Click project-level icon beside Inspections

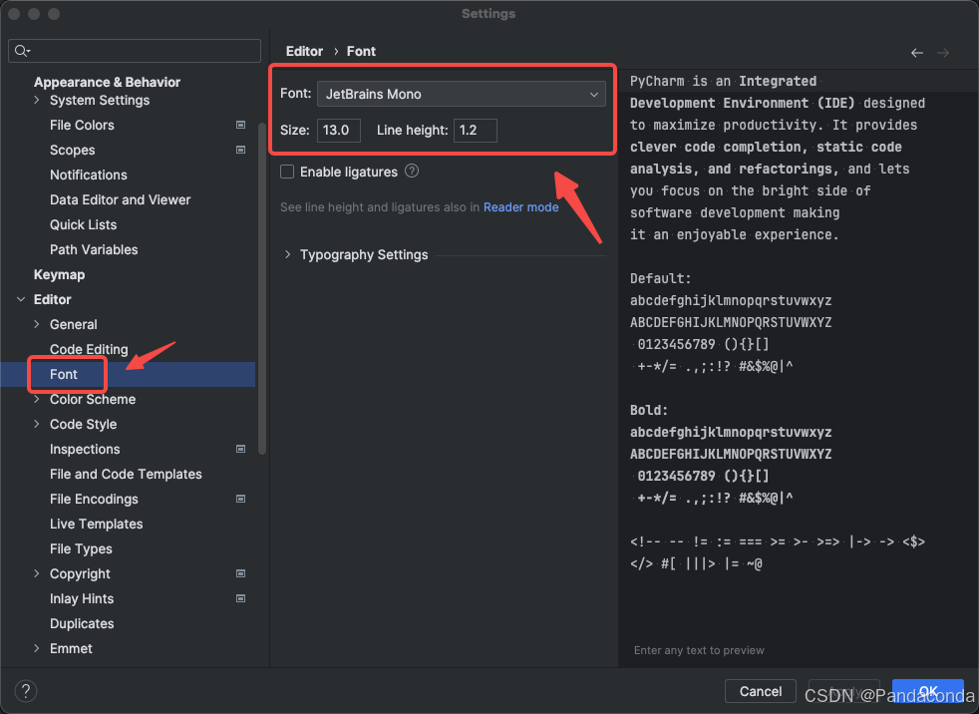coord(240,449)
